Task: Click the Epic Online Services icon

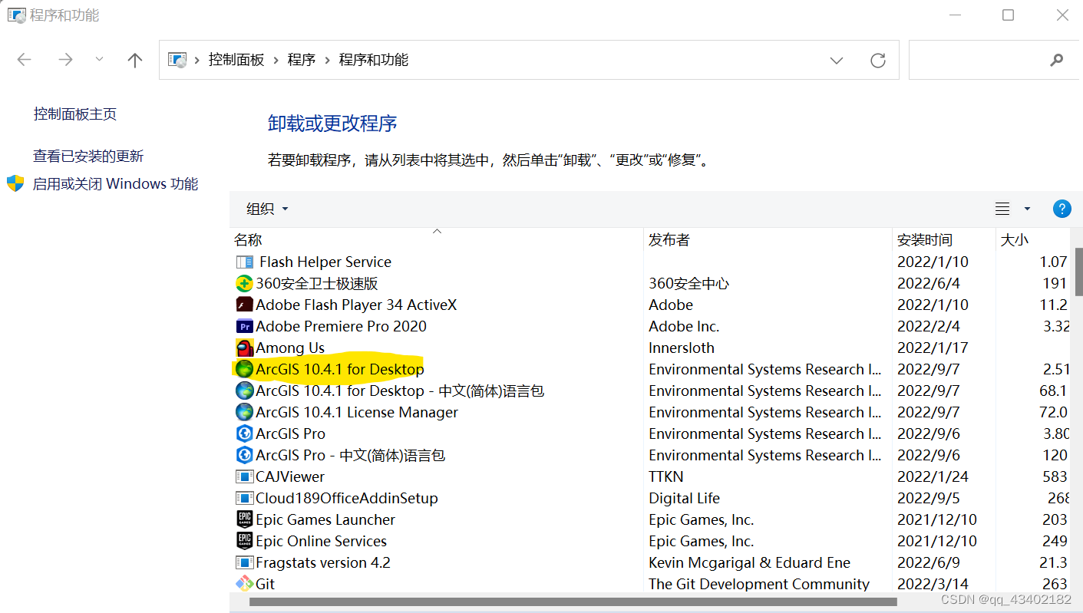Action: coord(244,541)
